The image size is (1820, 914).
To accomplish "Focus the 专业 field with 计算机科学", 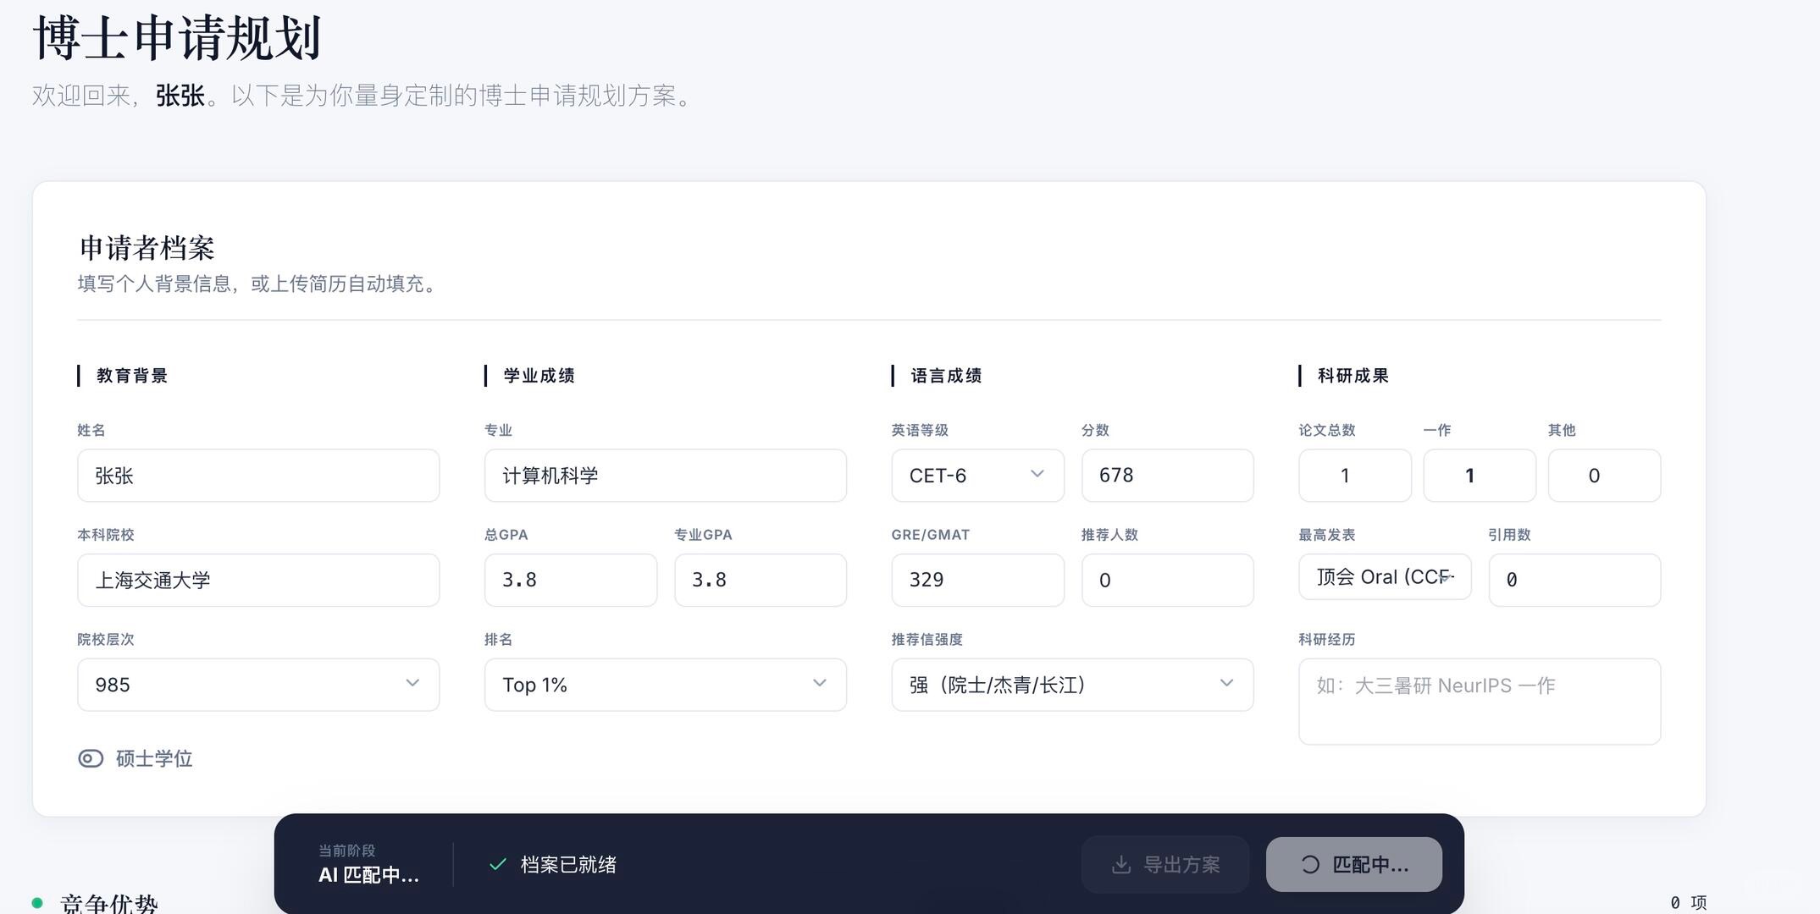I will (x=665, y=476).
